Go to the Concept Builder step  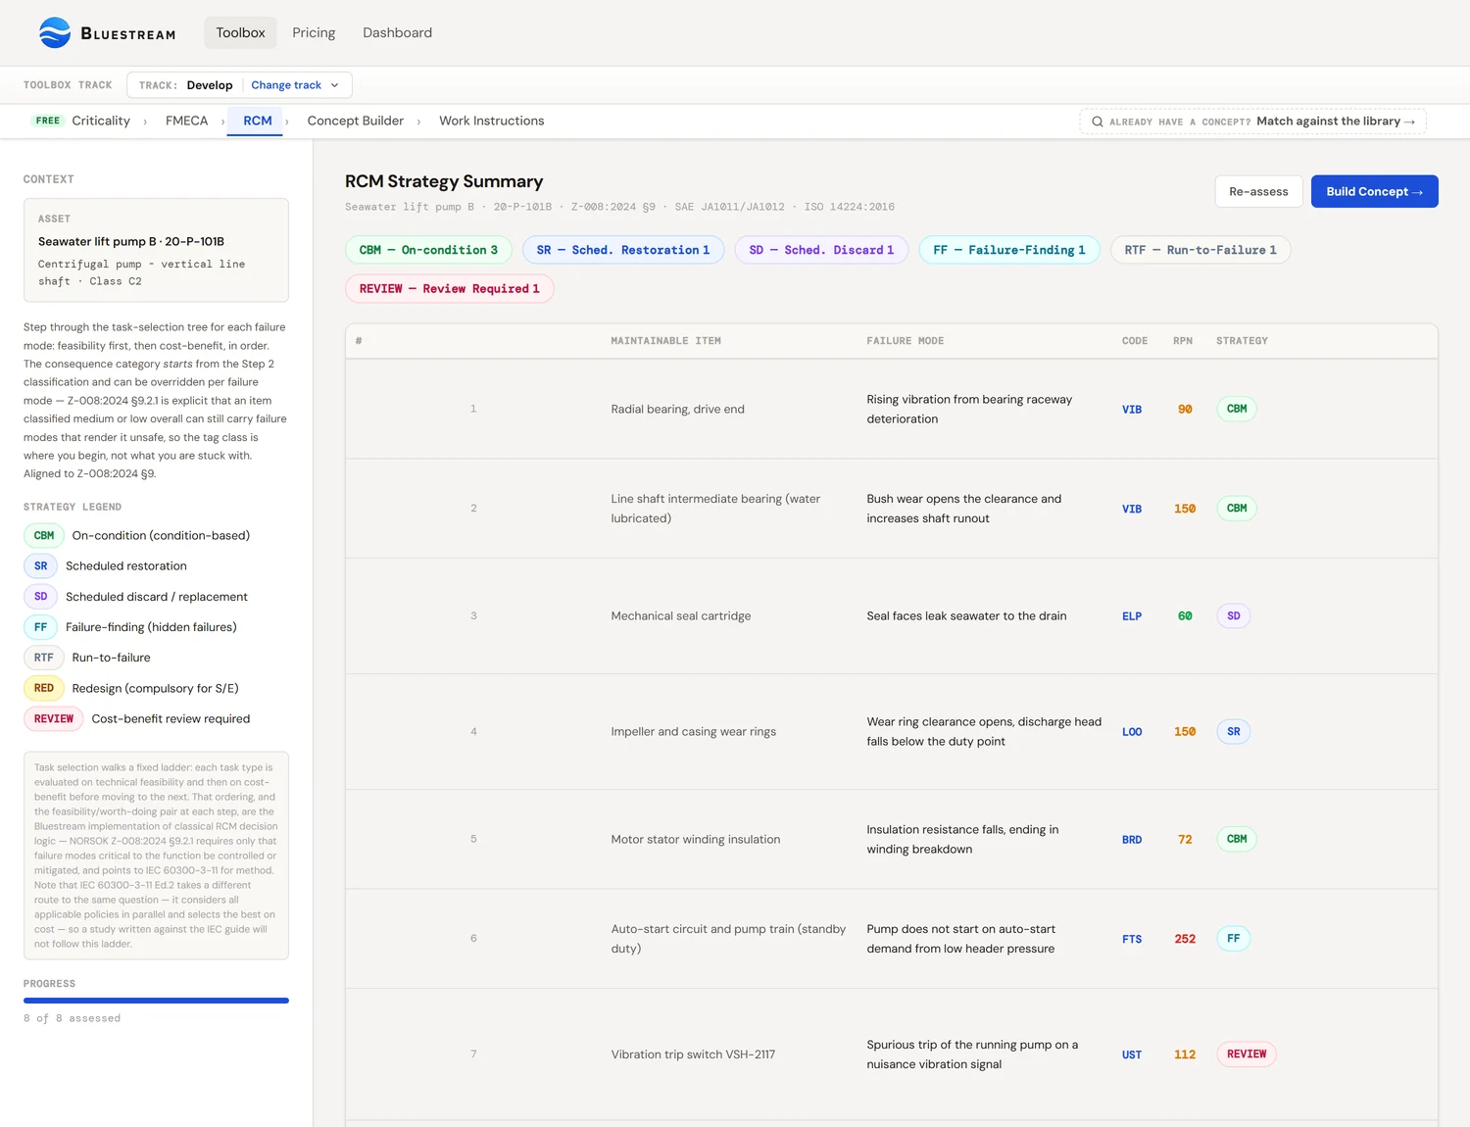coord(355,121)
